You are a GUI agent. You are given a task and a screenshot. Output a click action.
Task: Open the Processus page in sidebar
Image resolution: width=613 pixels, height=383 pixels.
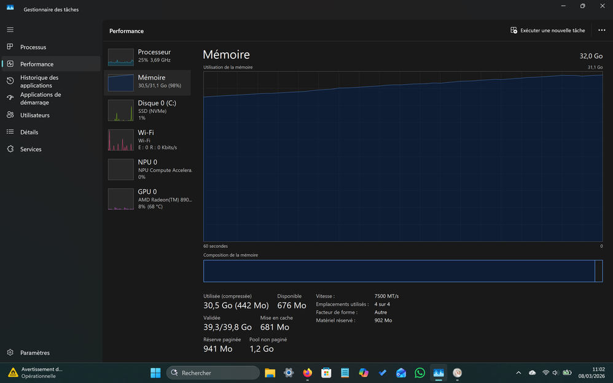point(33,47)
